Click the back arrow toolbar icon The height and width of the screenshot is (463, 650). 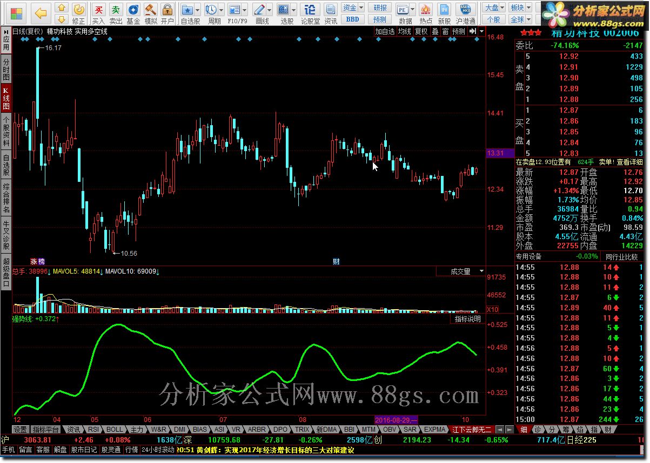pos(41,12)
